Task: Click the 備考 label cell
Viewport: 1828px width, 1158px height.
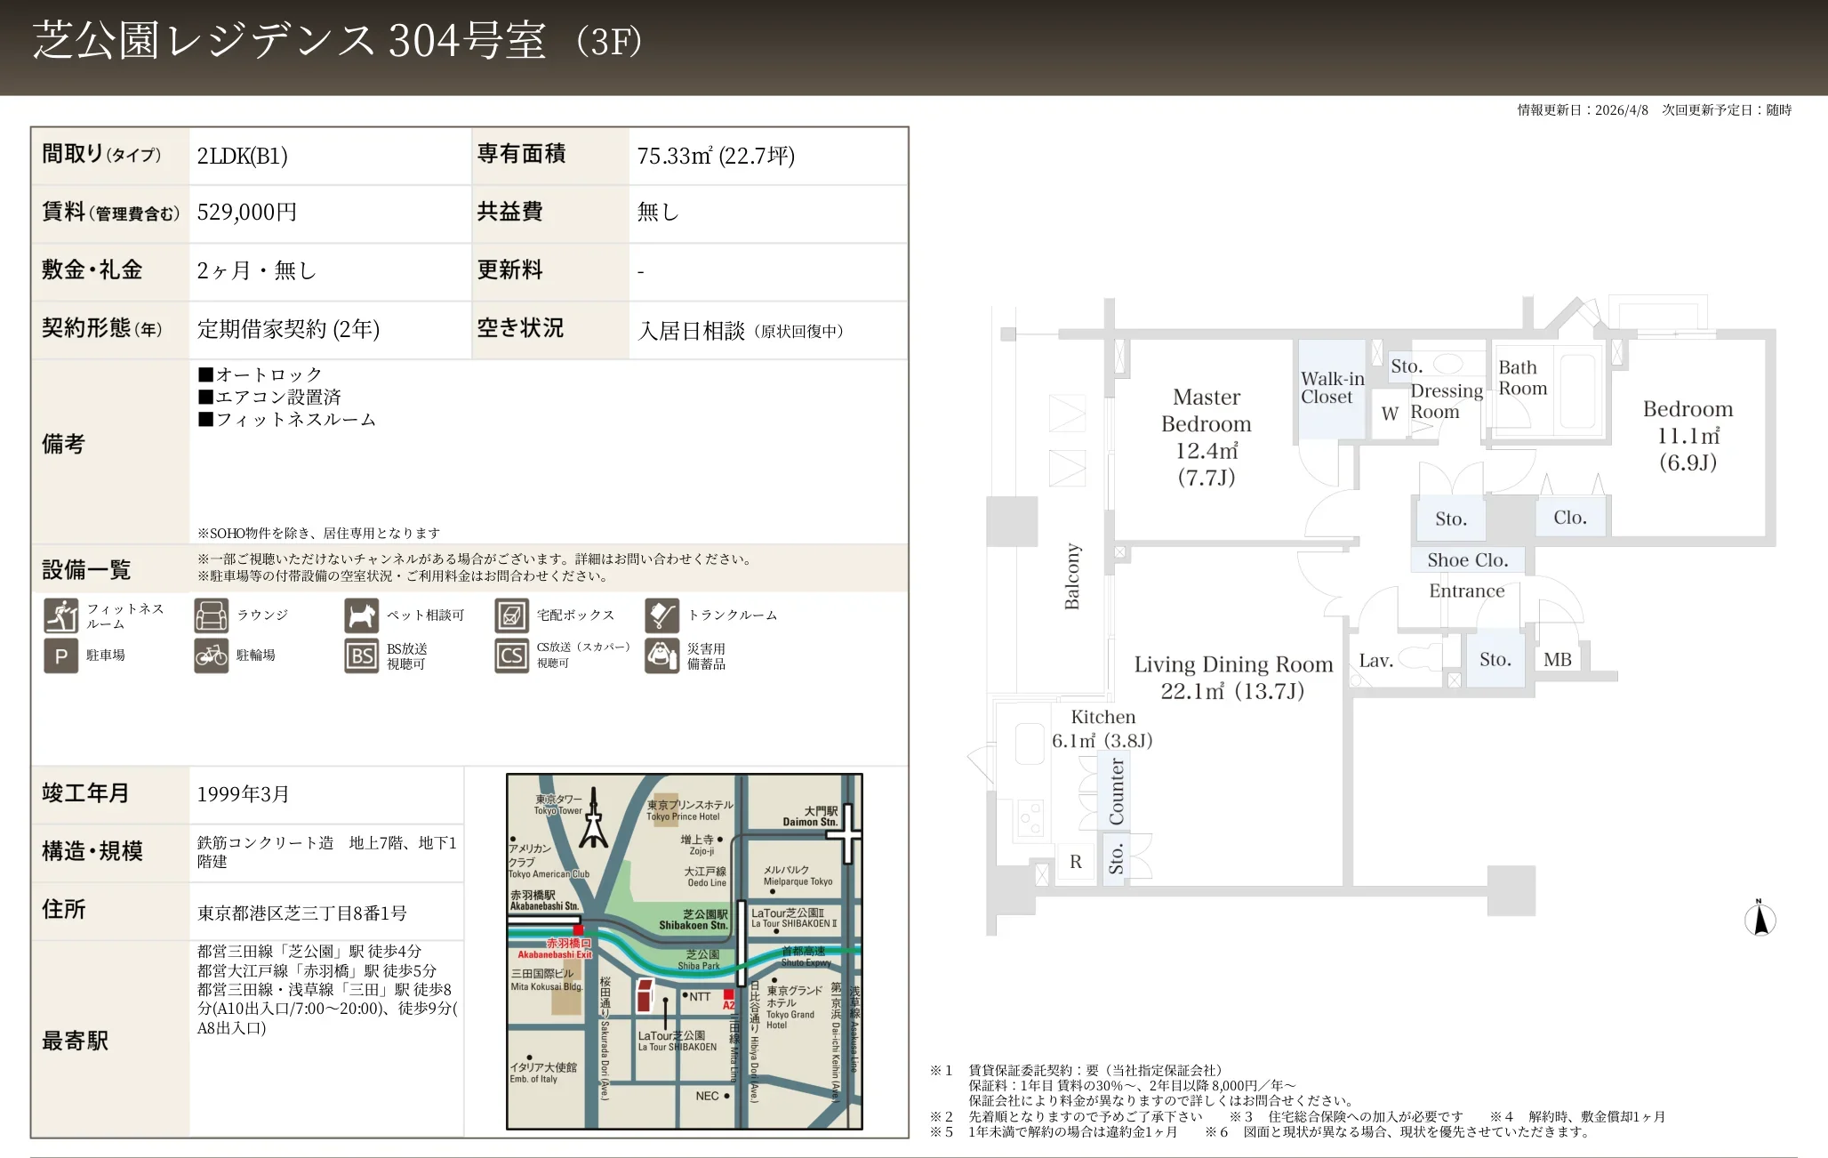Action: [110, 452]
